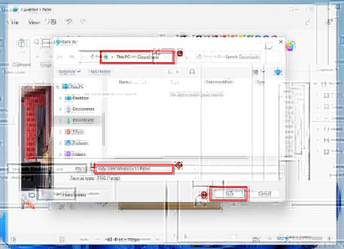
Task: Click the Undo arrow in Paint
Action: [x=69, y=22]
